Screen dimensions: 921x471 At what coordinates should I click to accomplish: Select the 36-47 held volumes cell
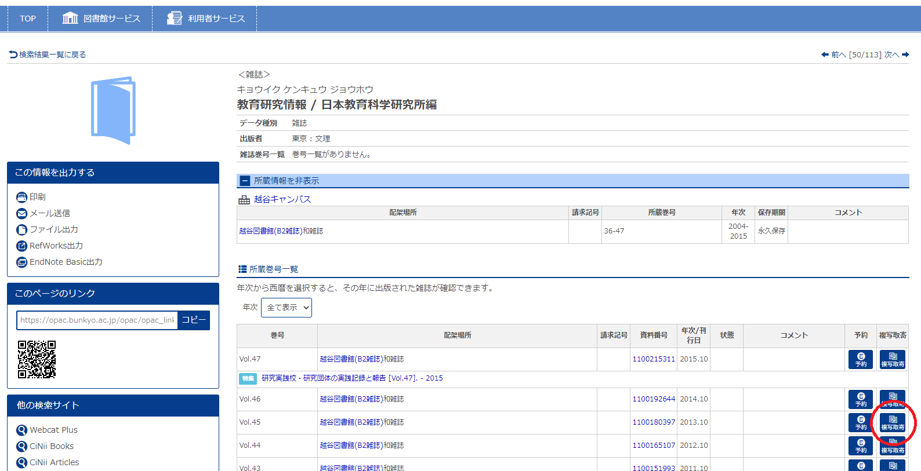[x=662, y=231]
